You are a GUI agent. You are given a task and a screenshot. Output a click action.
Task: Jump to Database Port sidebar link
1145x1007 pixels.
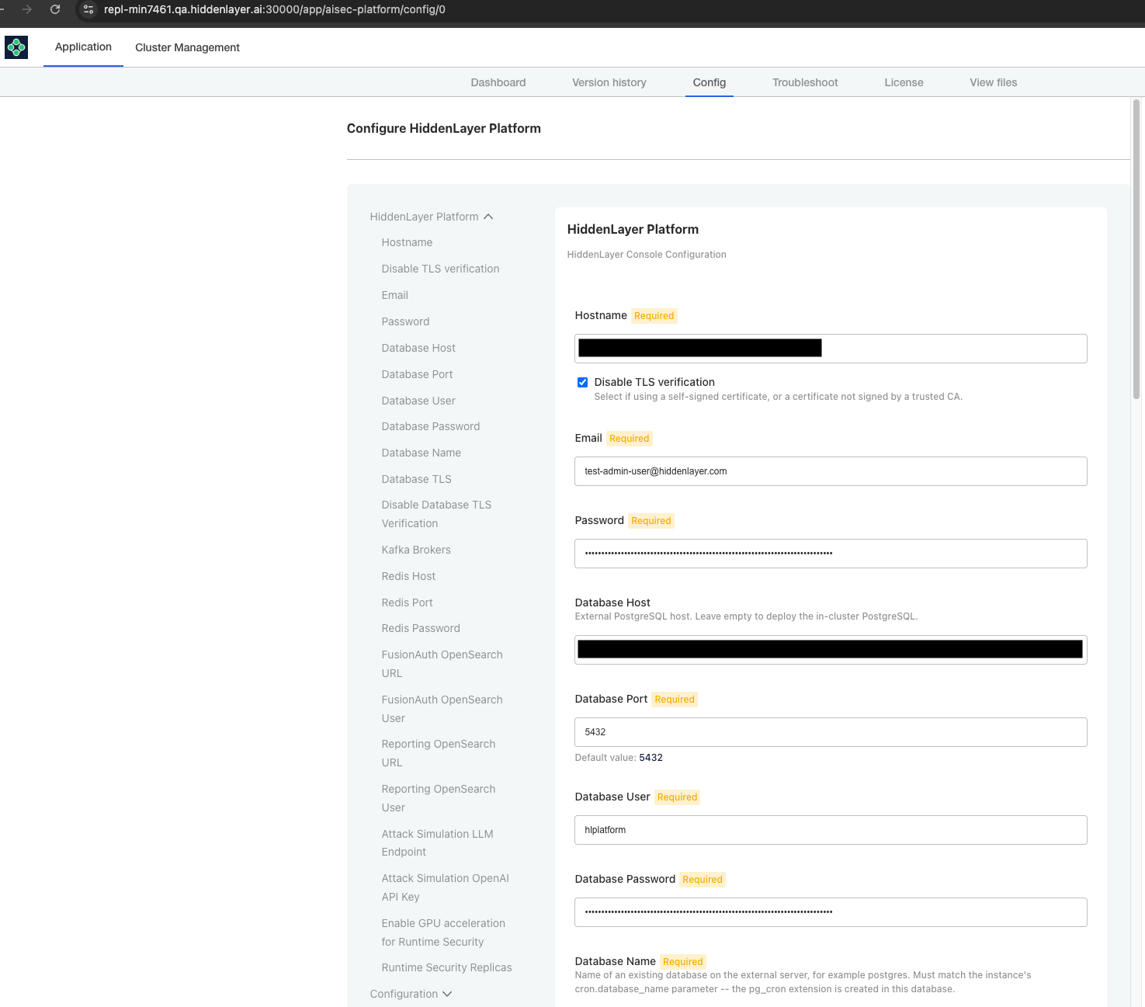point(417,374)
